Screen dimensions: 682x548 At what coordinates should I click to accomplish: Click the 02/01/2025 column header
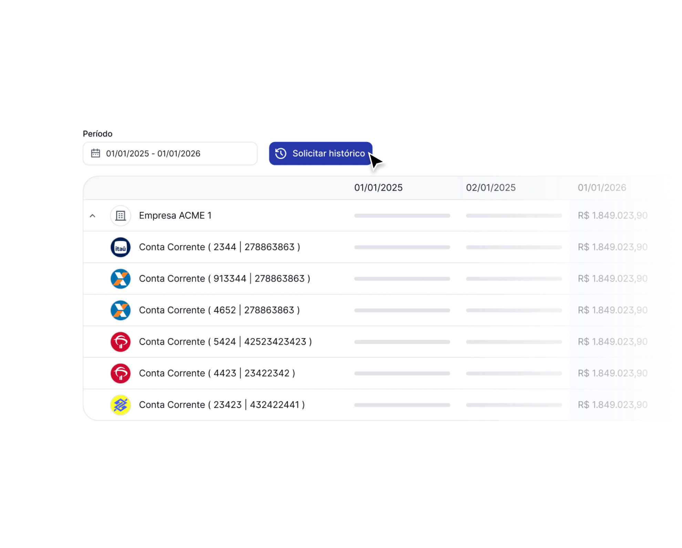[490, 188]
